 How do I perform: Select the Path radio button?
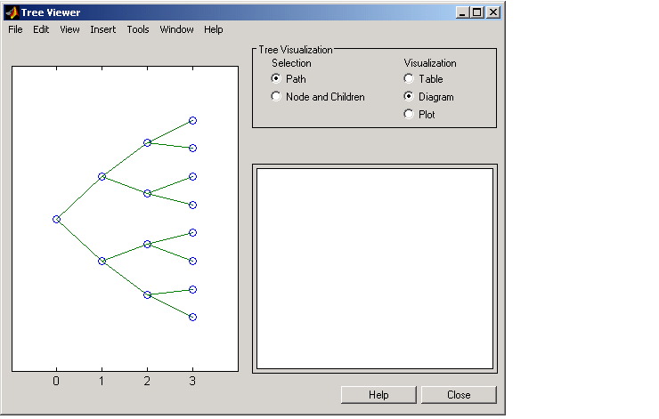click(276, 78)
